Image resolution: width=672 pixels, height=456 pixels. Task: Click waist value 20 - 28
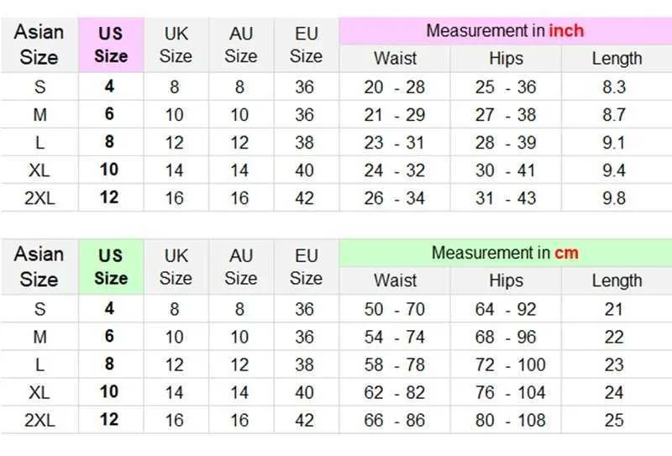tap(394, 87)
